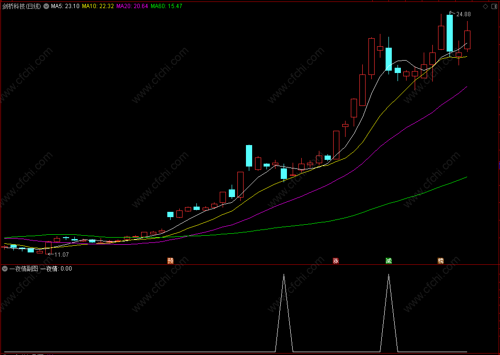This screenshot has height=355, width=500.
Task: Click the 一夜情: 0.00 value label
Action: click(56, 269)
